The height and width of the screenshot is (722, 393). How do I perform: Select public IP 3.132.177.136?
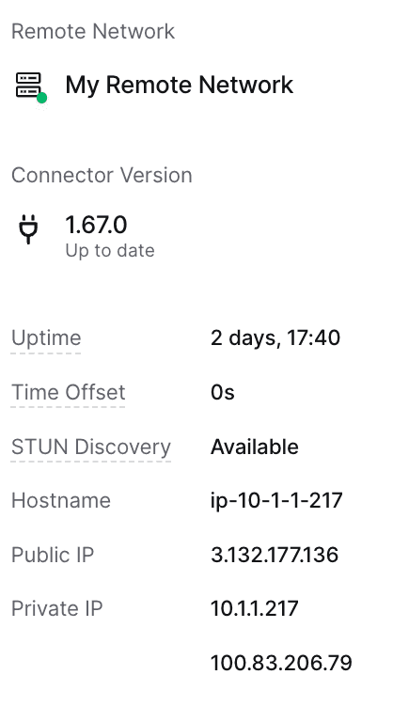pos(275,555)
